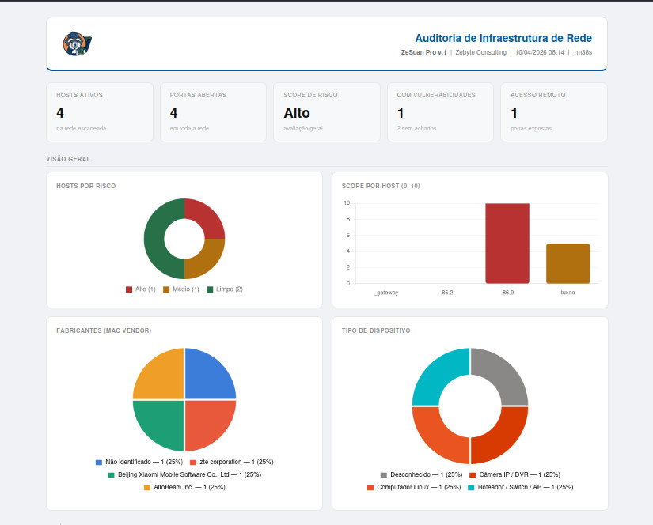Open the HOSTS ATIVOS stat card
The width and height of the screenshot is (653, 525).
[100, 111]
